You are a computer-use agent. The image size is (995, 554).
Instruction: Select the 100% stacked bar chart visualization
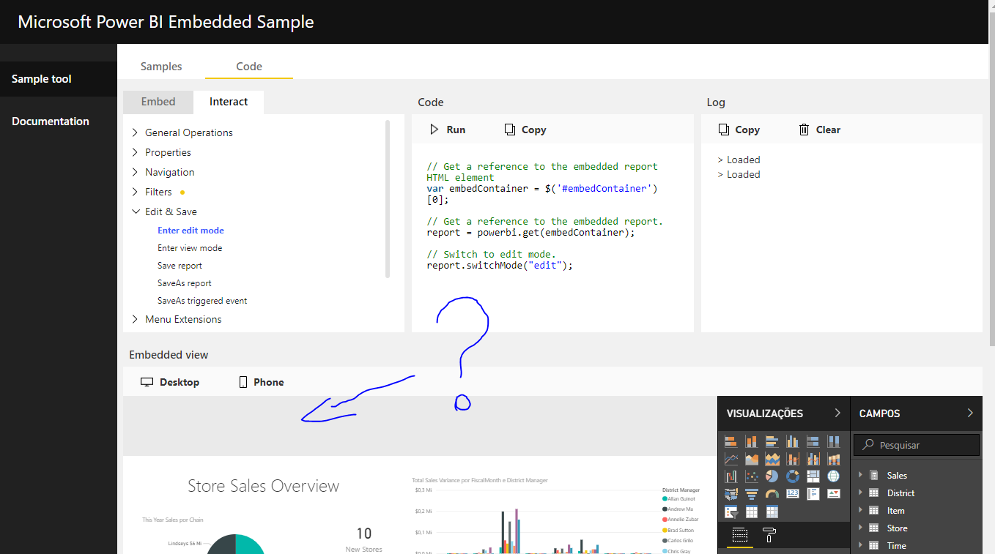point(813,441)
